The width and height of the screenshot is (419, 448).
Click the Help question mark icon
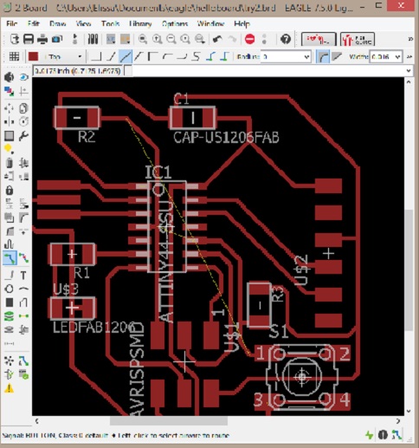pyautogui.click(x=286, y=39)
